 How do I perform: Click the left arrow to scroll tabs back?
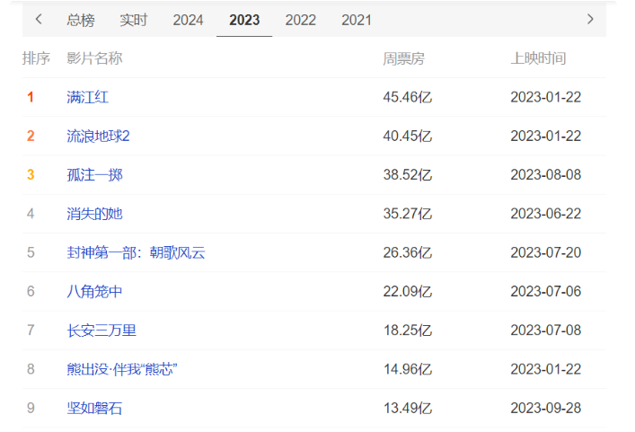39,19
